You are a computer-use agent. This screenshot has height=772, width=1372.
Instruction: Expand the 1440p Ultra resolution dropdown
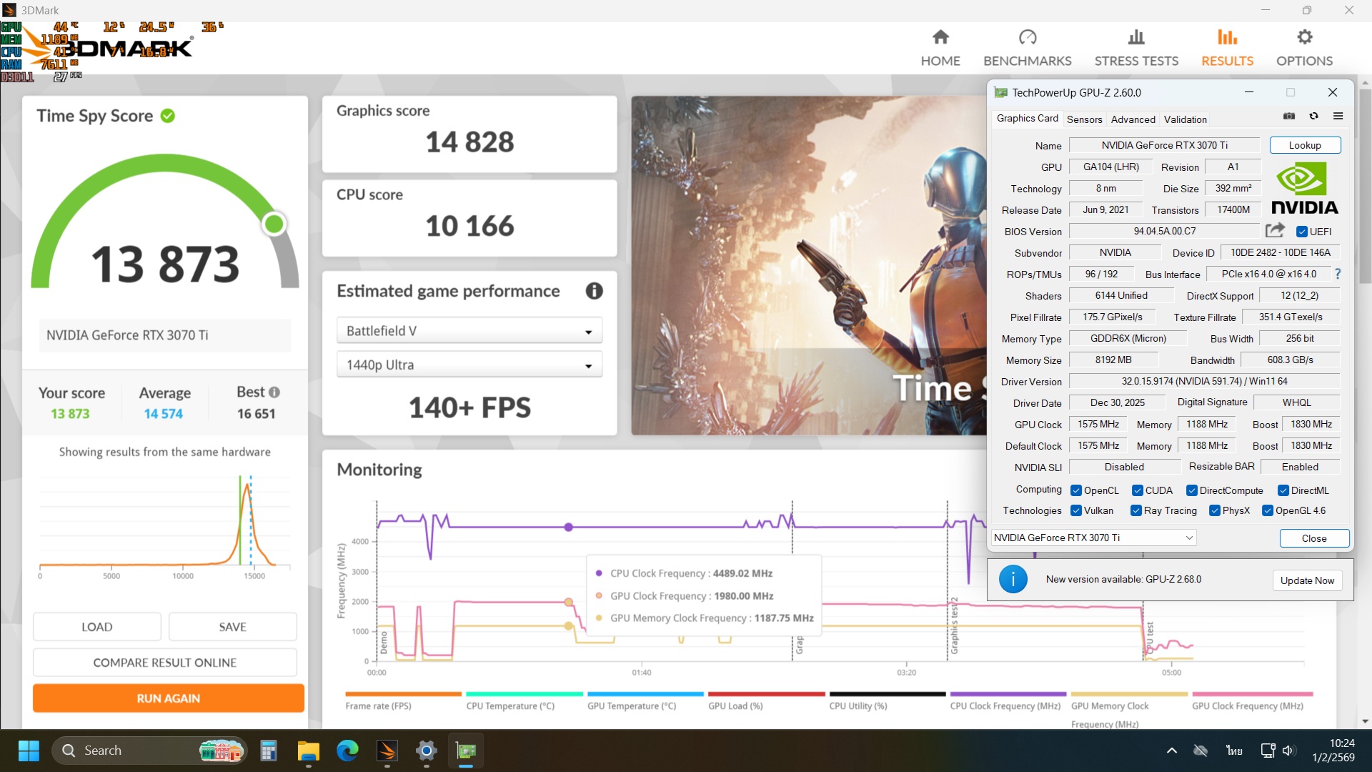point(469,365)
